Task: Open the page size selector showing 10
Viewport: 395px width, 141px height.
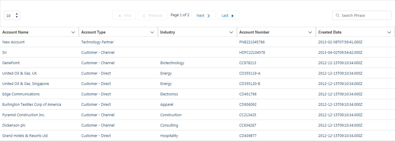Action: (x=12, y=16)
